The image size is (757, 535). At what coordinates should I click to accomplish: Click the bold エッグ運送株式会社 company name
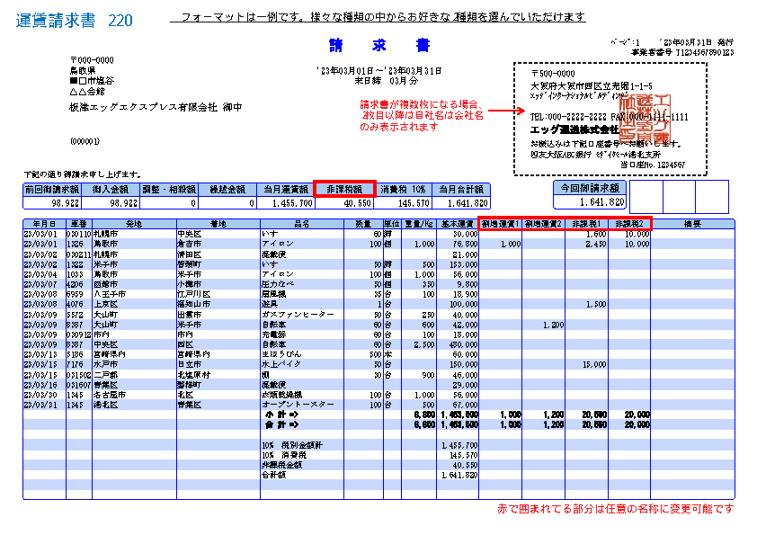[x=574, y=129]
